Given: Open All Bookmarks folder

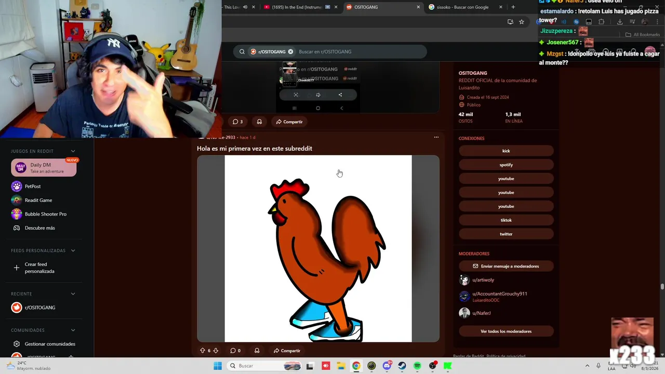Looking at the screenshot, I should 643,34.
